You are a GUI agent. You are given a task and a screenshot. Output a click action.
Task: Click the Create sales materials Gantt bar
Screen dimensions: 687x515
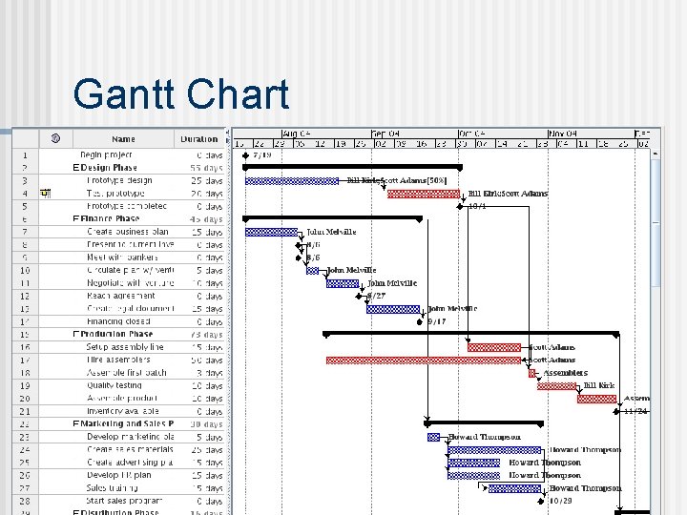pyautogui.click(x=494, y=450)
